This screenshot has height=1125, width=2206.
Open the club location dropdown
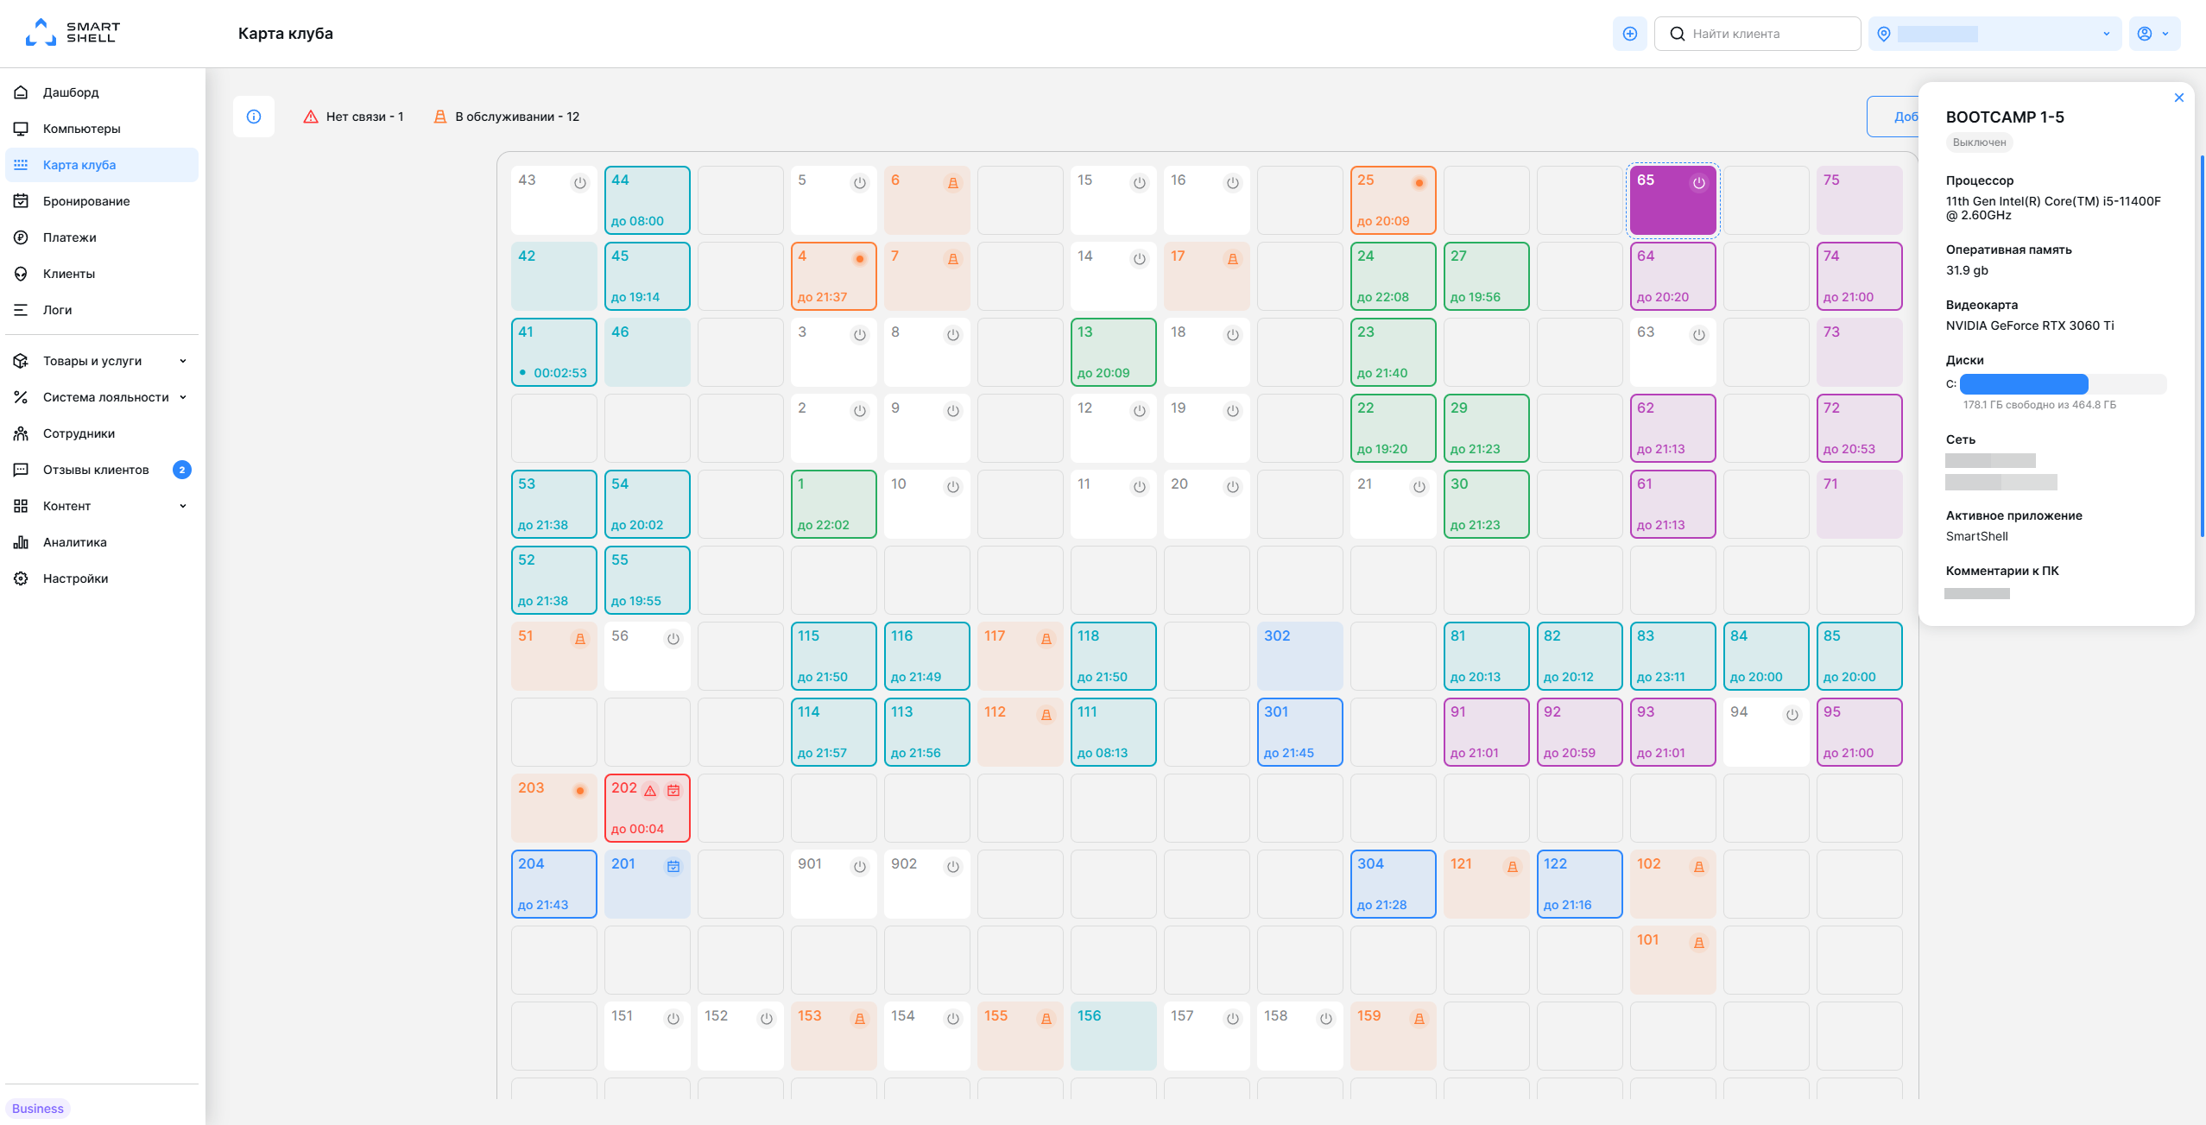click(1994, 34)
